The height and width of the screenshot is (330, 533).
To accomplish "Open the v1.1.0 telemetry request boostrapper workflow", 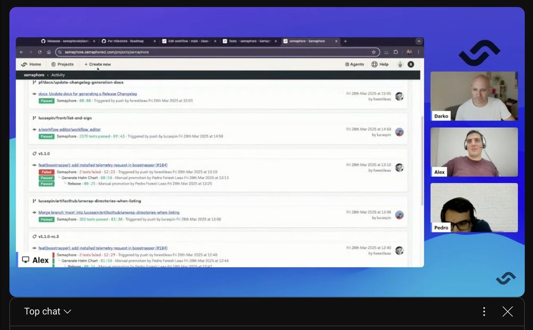I will pyautogui.click(x=103, y=165).
